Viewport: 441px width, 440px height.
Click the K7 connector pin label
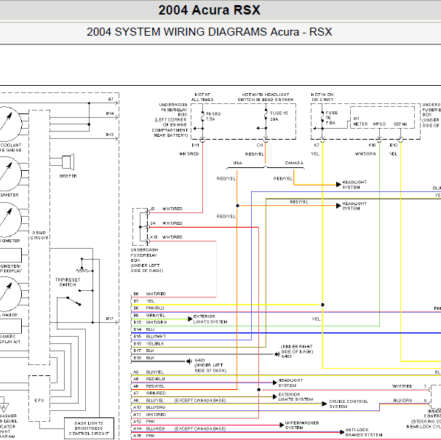[317, 145]
